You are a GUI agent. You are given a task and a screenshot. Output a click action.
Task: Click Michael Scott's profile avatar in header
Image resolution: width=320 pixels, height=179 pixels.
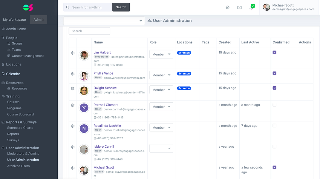[x=267, y=7]
